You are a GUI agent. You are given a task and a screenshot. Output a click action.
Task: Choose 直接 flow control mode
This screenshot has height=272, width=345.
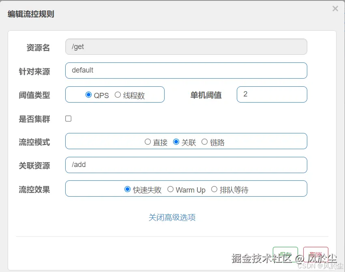pos(148,141)
